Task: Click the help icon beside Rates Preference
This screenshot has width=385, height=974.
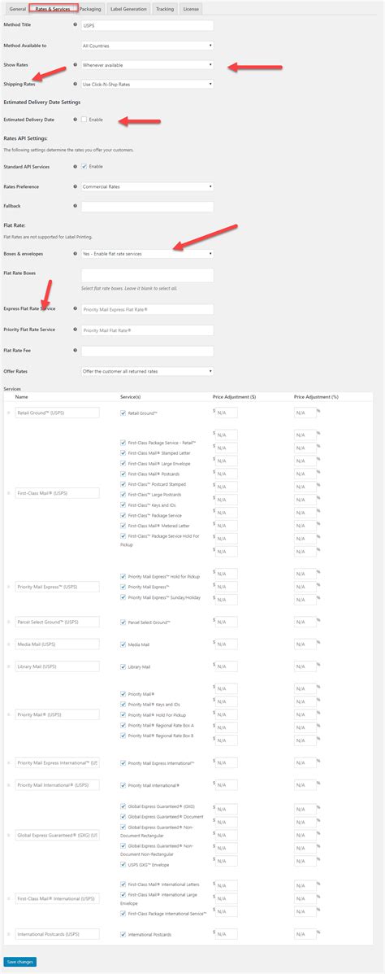Action: point(75,186)
